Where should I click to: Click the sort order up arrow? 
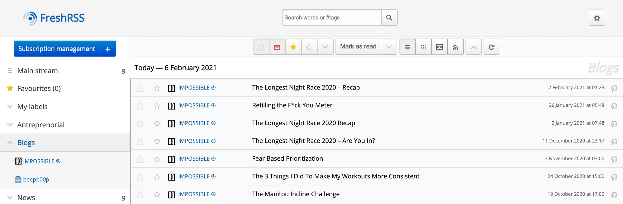click(473, 47)
